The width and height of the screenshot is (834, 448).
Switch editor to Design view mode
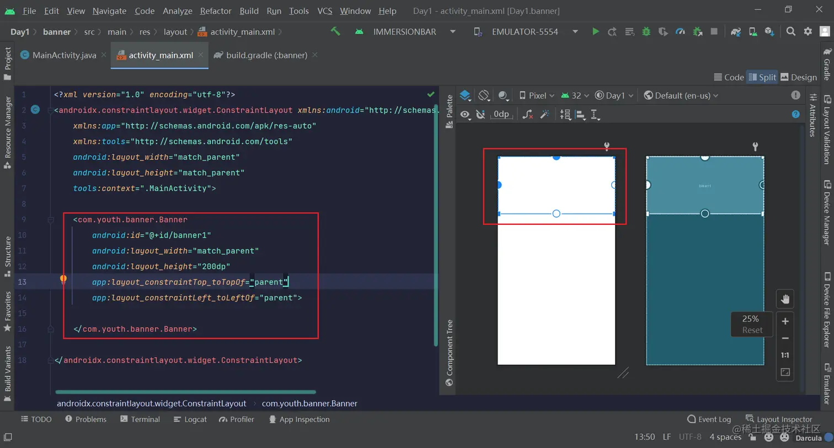798,77
